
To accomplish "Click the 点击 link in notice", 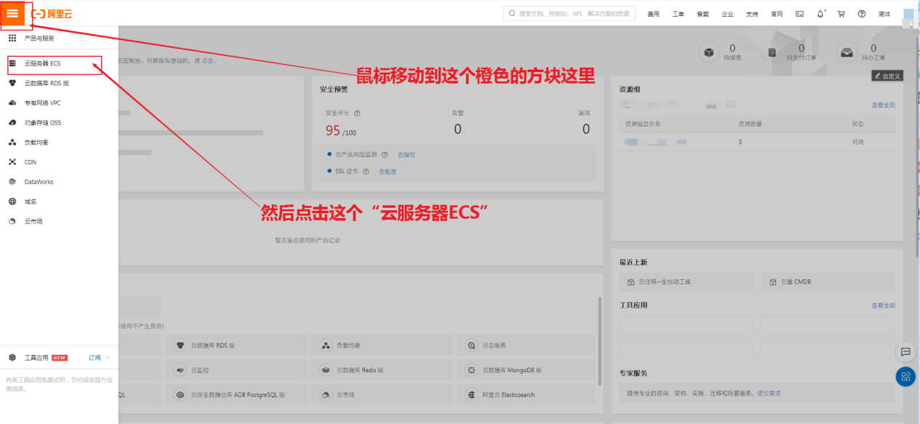I will point(208,60).
